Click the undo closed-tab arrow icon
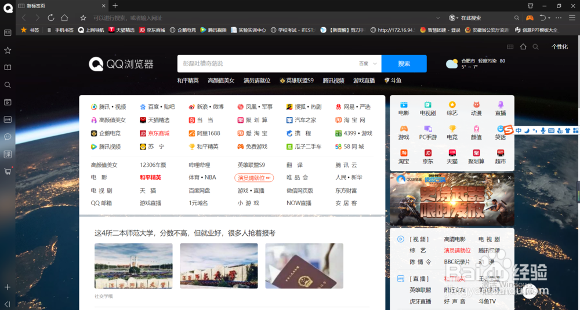 tap(543, 18)
